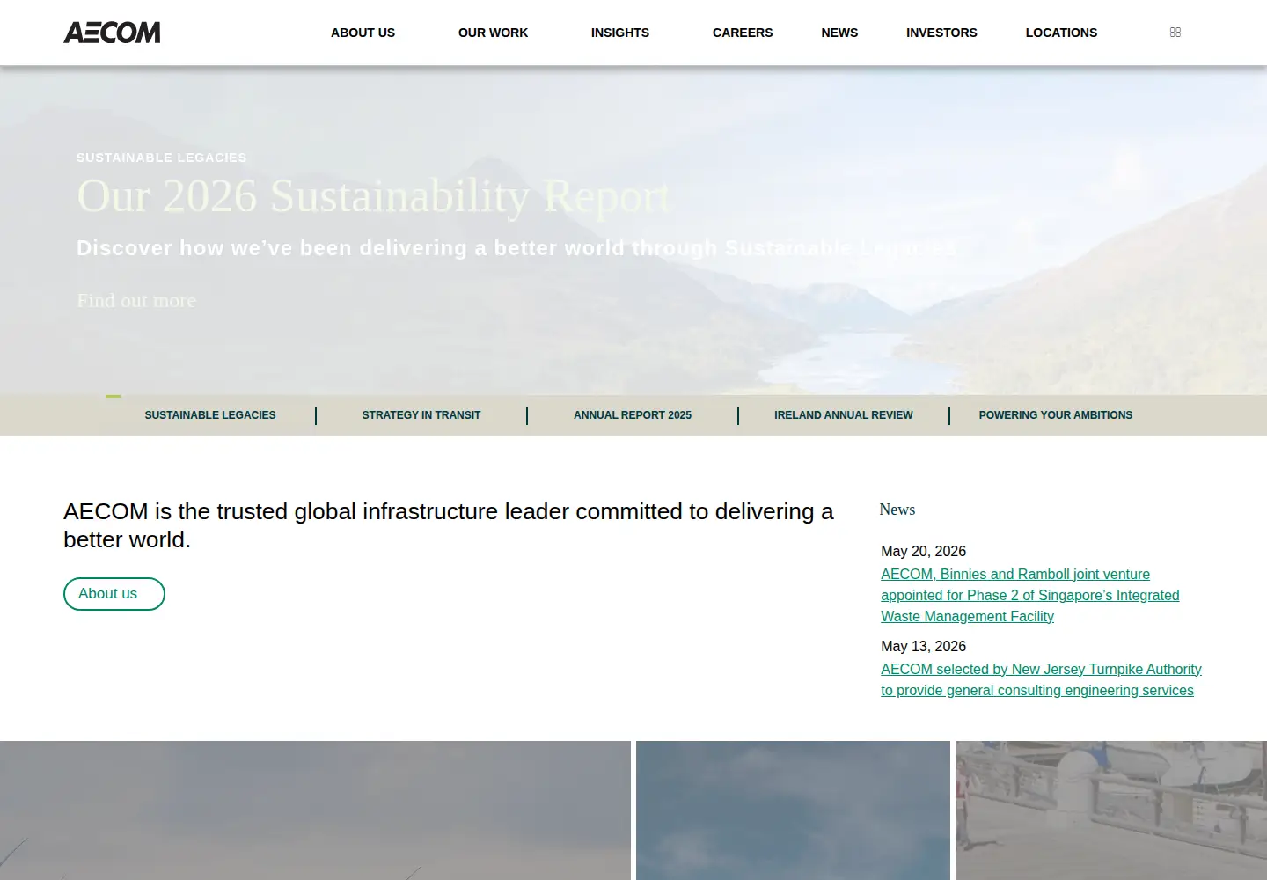Open the Insights menu
This screenshot has height=880, width=1267.
619,33
